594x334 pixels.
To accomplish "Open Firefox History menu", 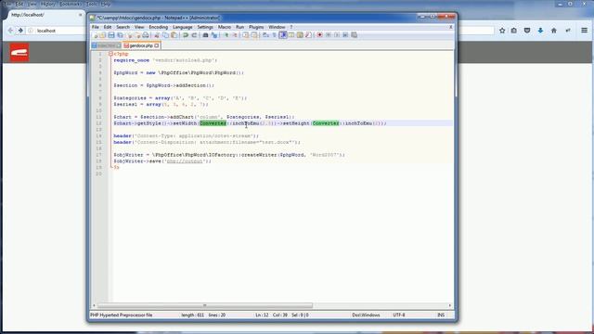I will tap(47, 4).
